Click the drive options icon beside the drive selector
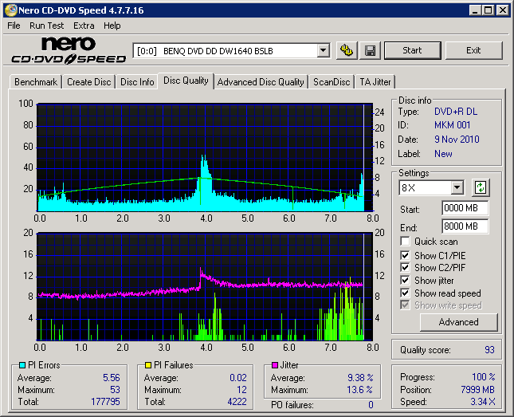 click(346, 50)
